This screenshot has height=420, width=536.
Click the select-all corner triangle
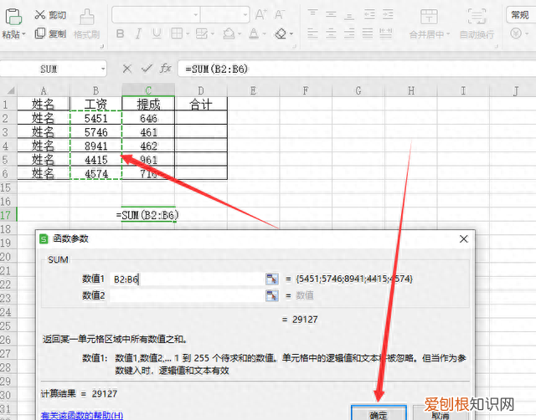click(x=11, y=90)
